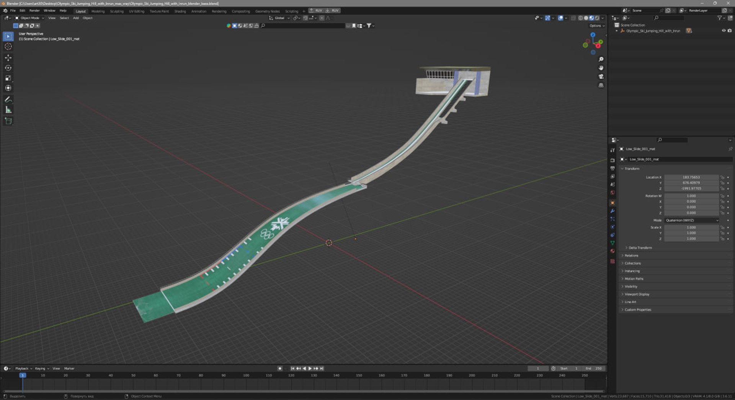The image size is (735, 400).
Task: Toggle X-ray display in viewport header
Action: pos(573,18)
